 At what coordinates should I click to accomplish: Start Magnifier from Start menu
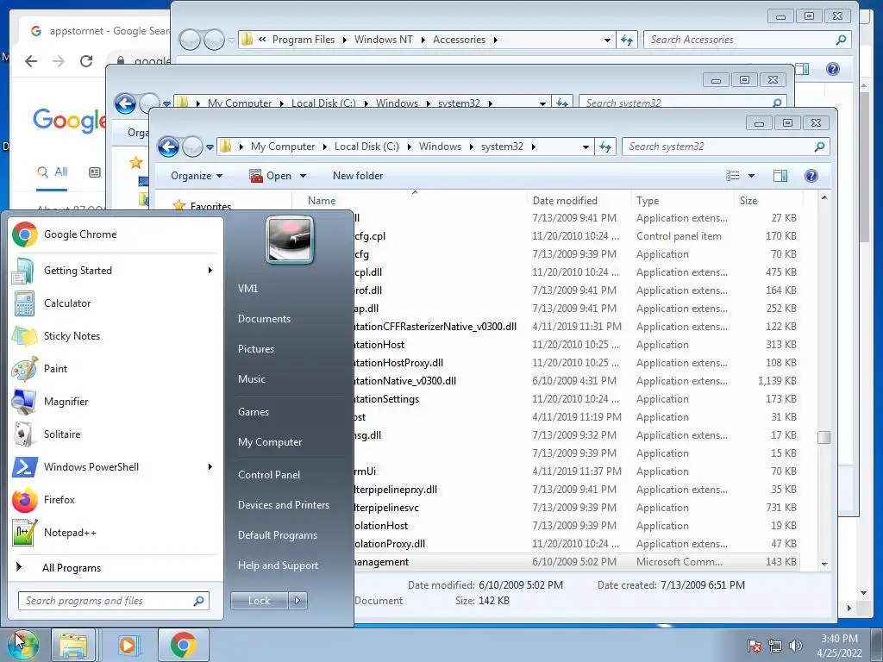pyautogui.click(x=116, y=402)
